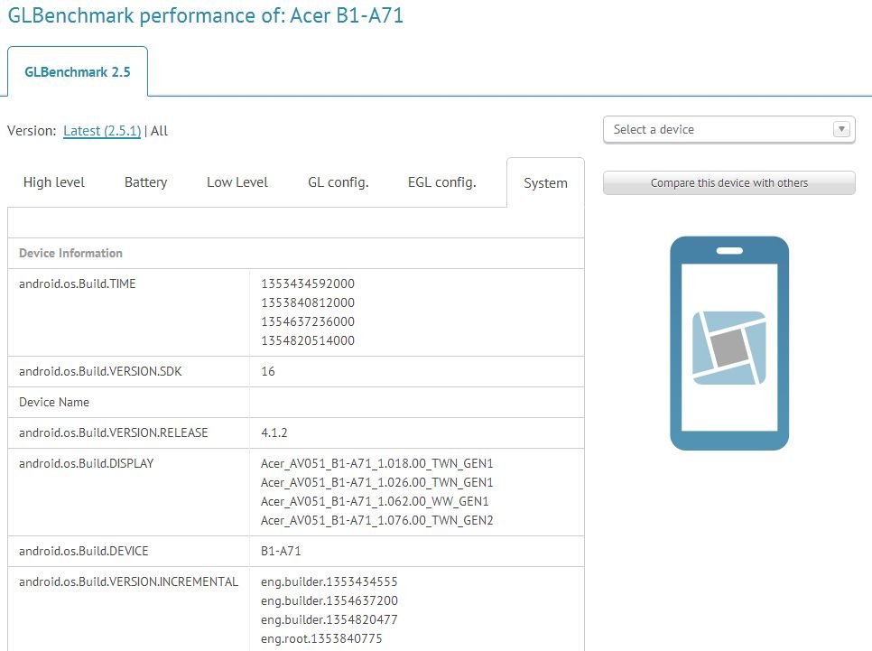The width and height of the screenshot is (872, 651).
Task: Click the device value B1-A71
Action: point(281,551)
